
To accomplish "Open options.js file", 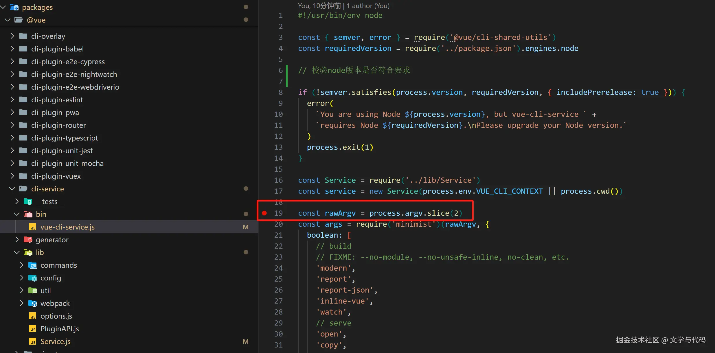I will 56,316.
